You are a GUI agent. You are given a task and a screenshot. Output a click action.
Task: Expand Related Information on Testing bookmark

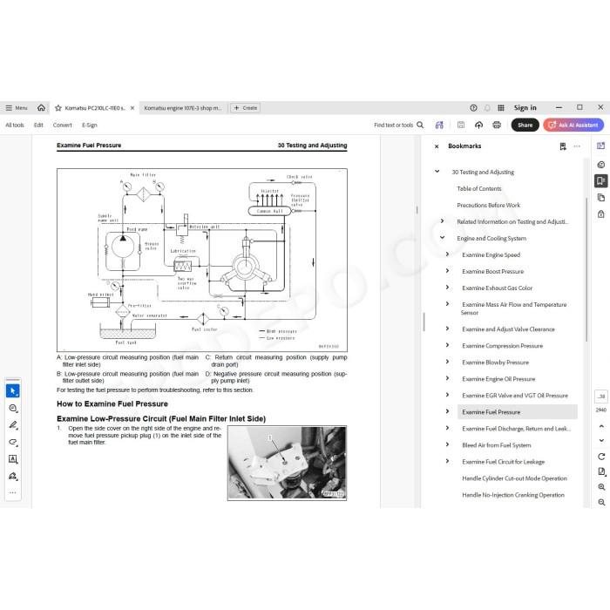(443, 221)
